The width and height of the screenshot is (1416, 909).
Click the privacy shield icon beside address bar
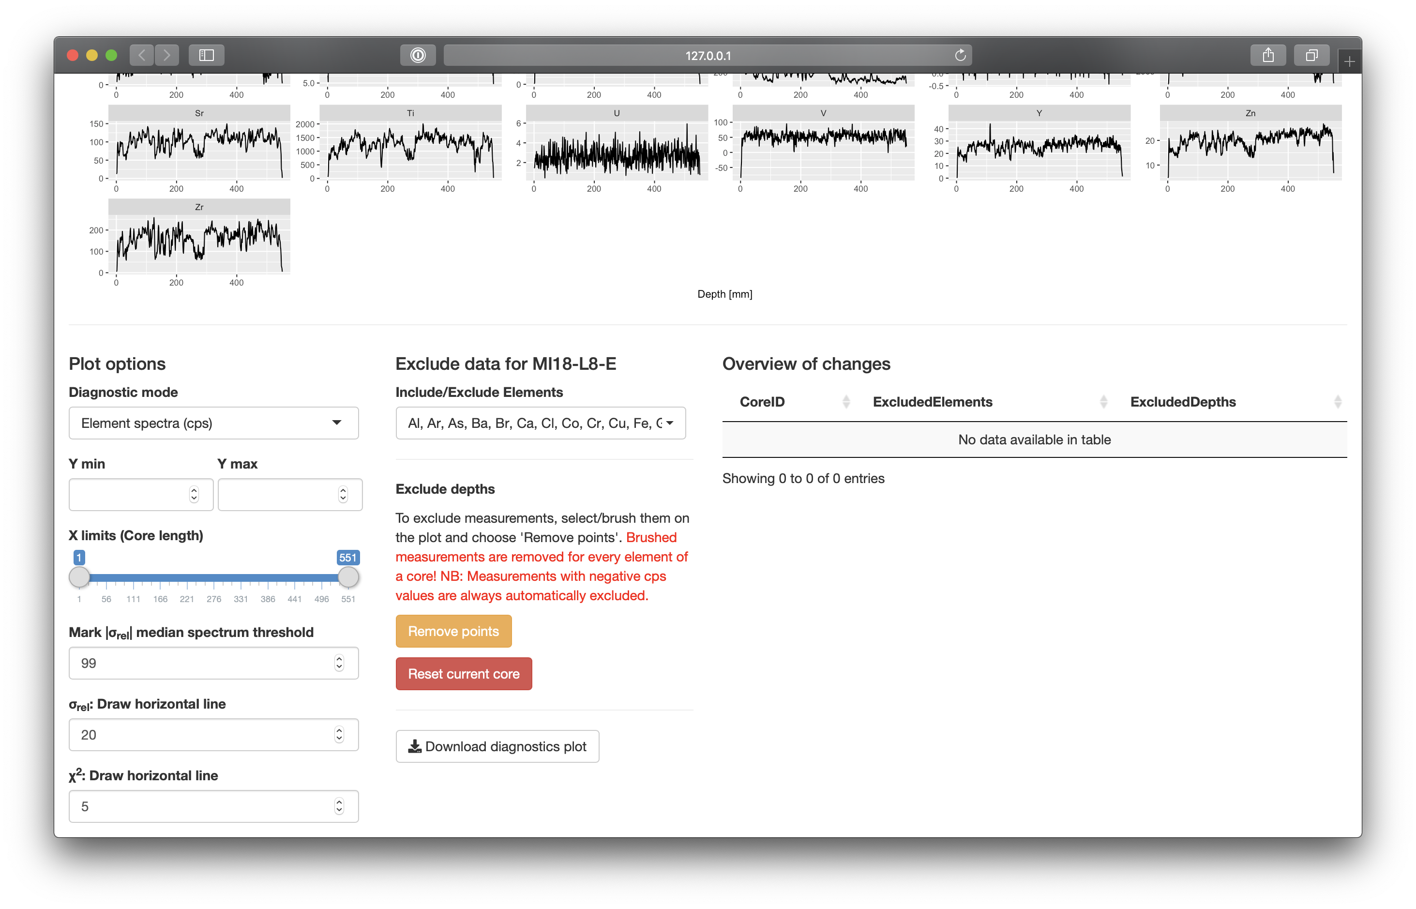(418, 56)
